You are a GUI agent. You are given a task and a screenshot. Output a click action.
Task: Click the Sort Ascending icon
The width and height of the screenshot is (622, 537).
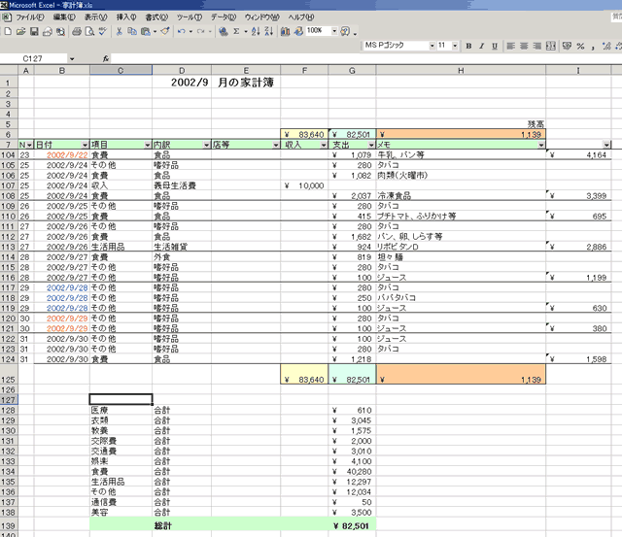[255, 32]
